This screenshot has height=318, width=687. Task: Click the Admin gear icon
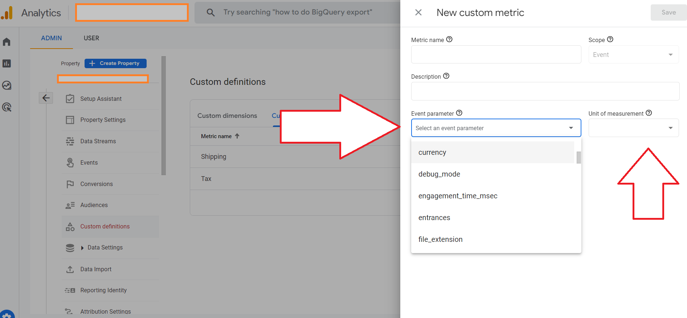coord(7,315)
